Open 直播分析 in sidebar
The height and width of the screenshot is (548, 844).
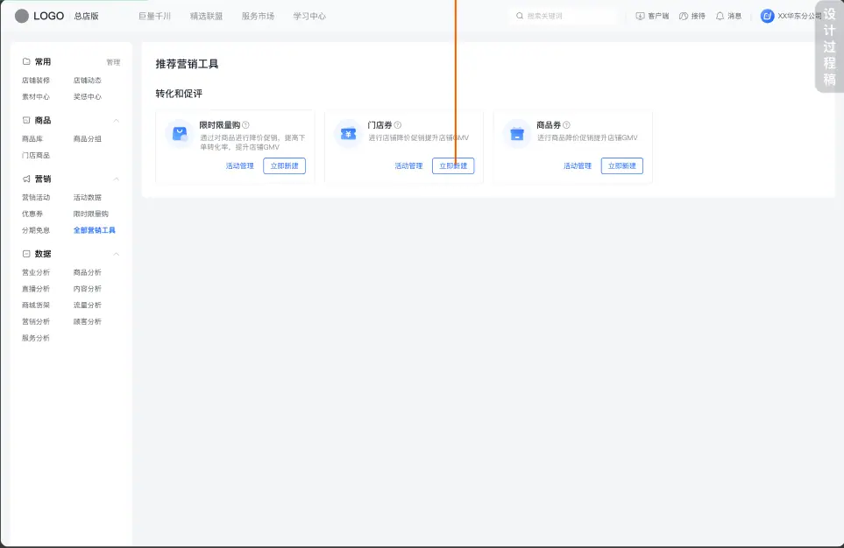click(x=36, y=289)
